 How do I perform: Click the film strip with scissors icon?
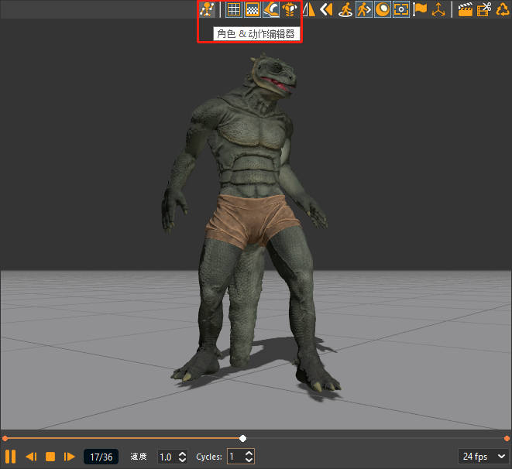click(484, 9)
